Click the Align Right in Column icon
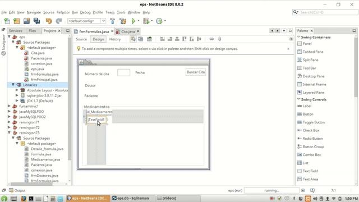 [x=169, y=39]
